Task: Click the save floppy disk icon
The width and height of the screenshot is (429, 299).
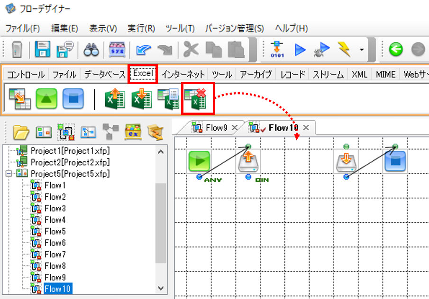Action: [42, 49]
